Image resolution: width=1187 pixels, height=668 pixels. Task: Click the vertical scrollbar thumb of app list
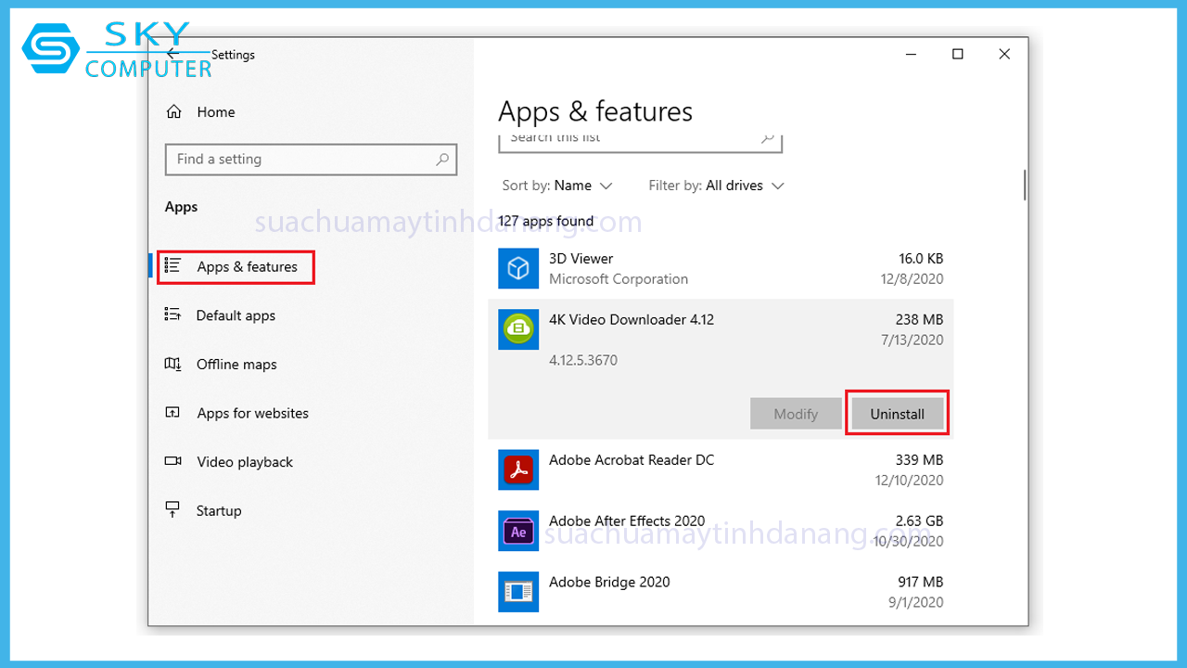pyautogui.click(x=1025, y=185)
